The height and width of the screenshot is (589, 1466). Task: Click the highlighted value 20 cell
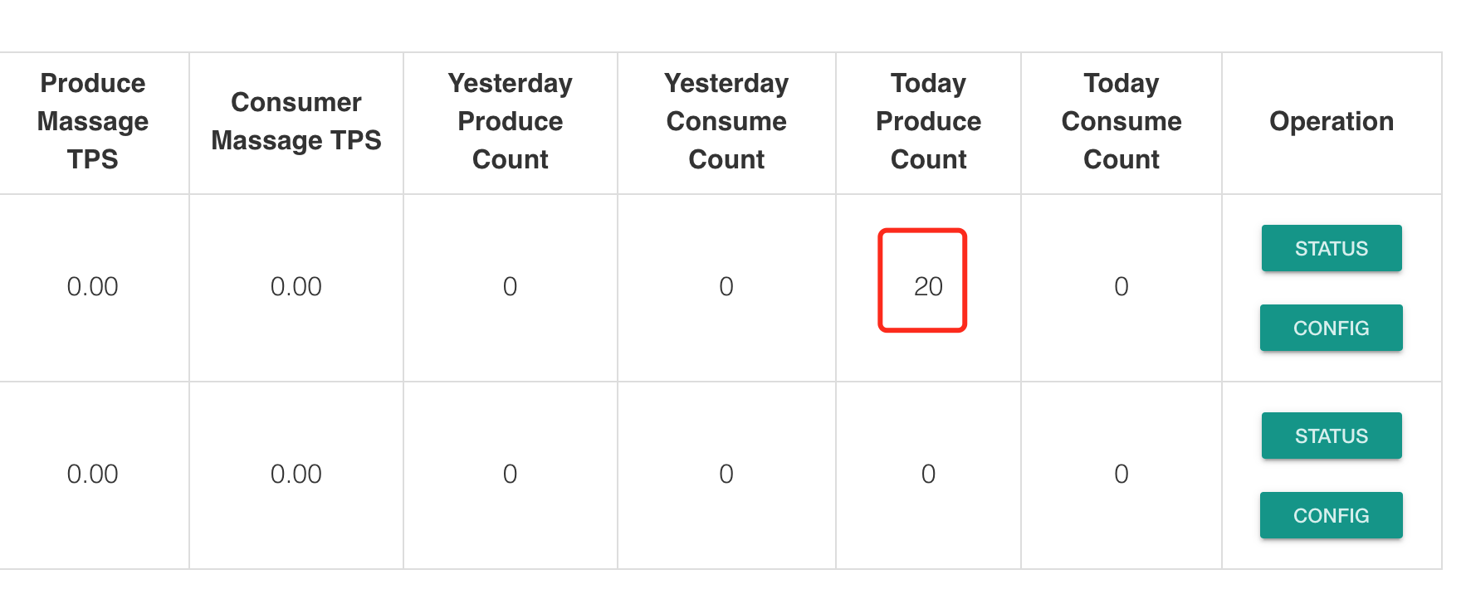tap(927, 286)
